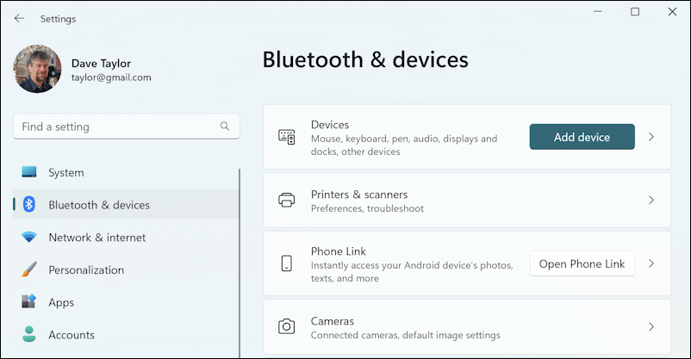The width and height of the screenshot is (691, 359).
Task: Click the Apps tiles icon
Action: point(29,301)
